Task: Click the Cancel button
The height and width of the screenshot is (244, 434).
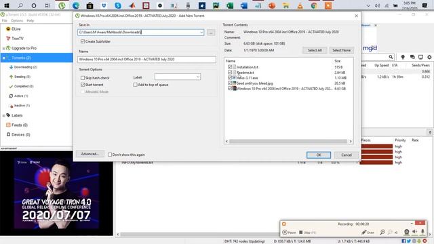Action: (347, 155)
